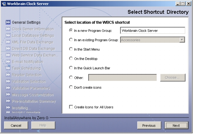This screenshot has height=139, width=198.
Task: Proceed with the Next button
Action: click(x=176, y=125)
